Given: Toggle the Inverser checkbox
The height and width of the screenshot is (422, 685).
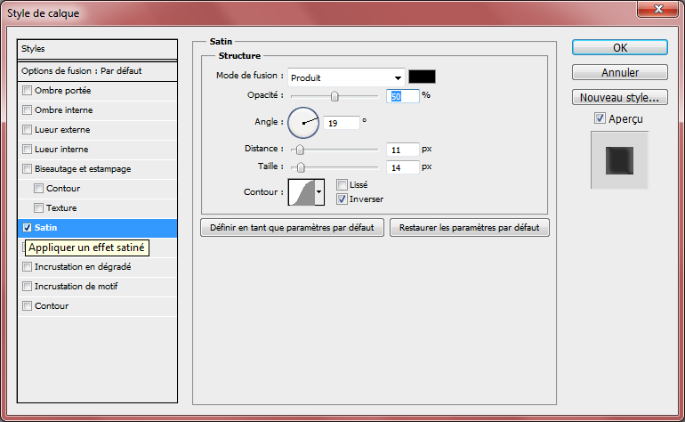Looking at the screenshot, I should pos(342,199).
